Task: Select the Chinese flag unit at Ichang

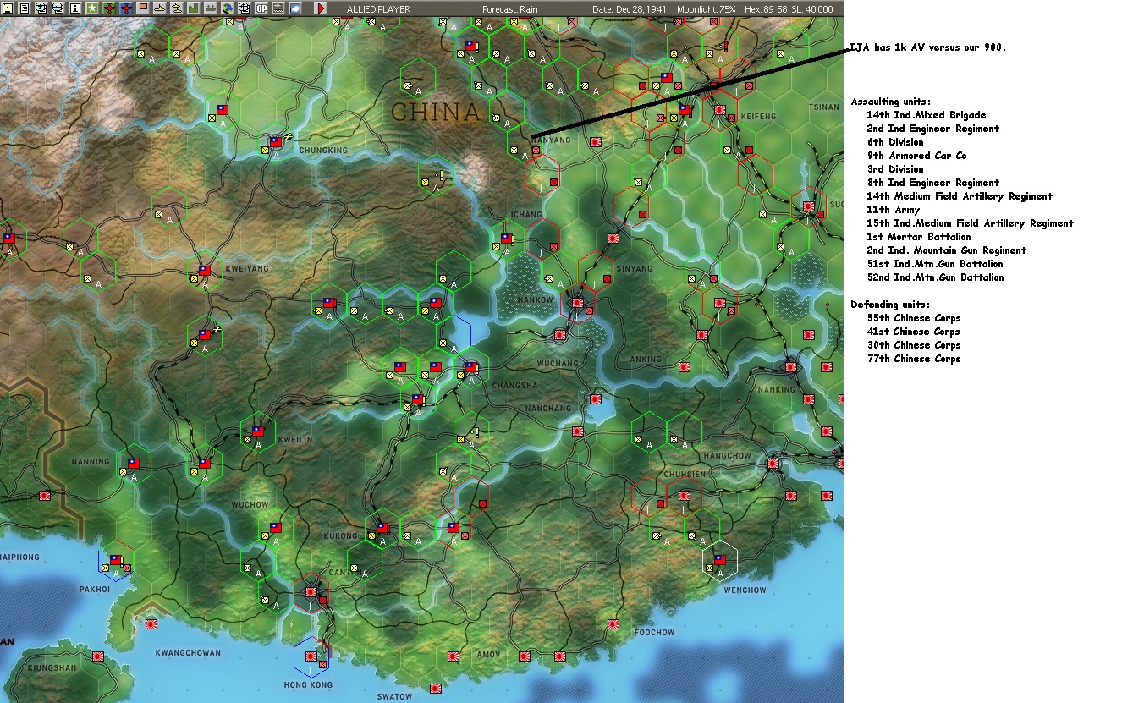Action: [x=506, y=239]
